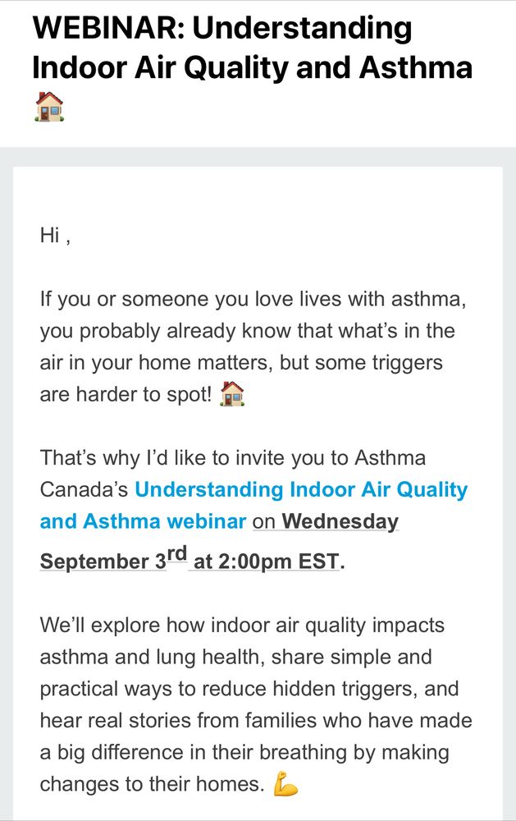Click the 'and Asthma webinar' blue link text
516x821 pixels.
point(143,521)
